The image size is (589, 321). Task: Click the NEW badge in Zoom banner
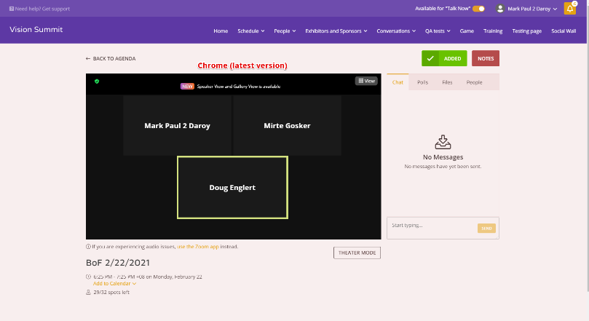click(x=187, y=86)
